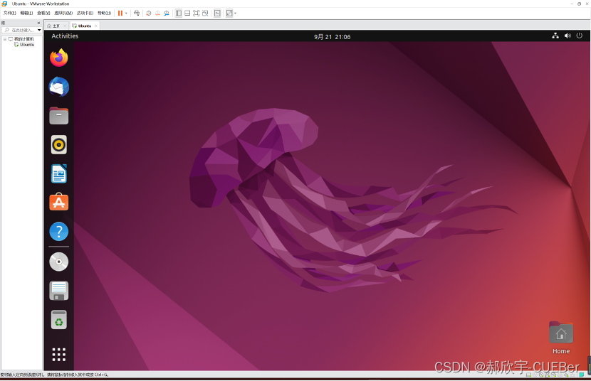
Task: Open the 虚拟机 (VM) menu
Action: [x=63, y=13]
